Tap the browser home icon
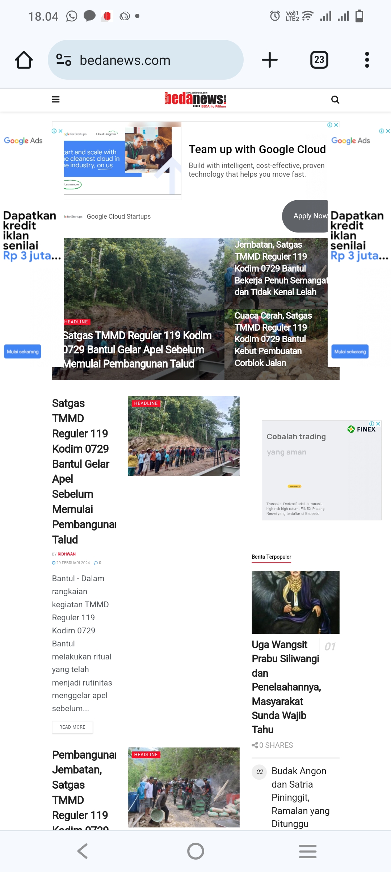The image size is (391, 872). (x=24, y=60)
